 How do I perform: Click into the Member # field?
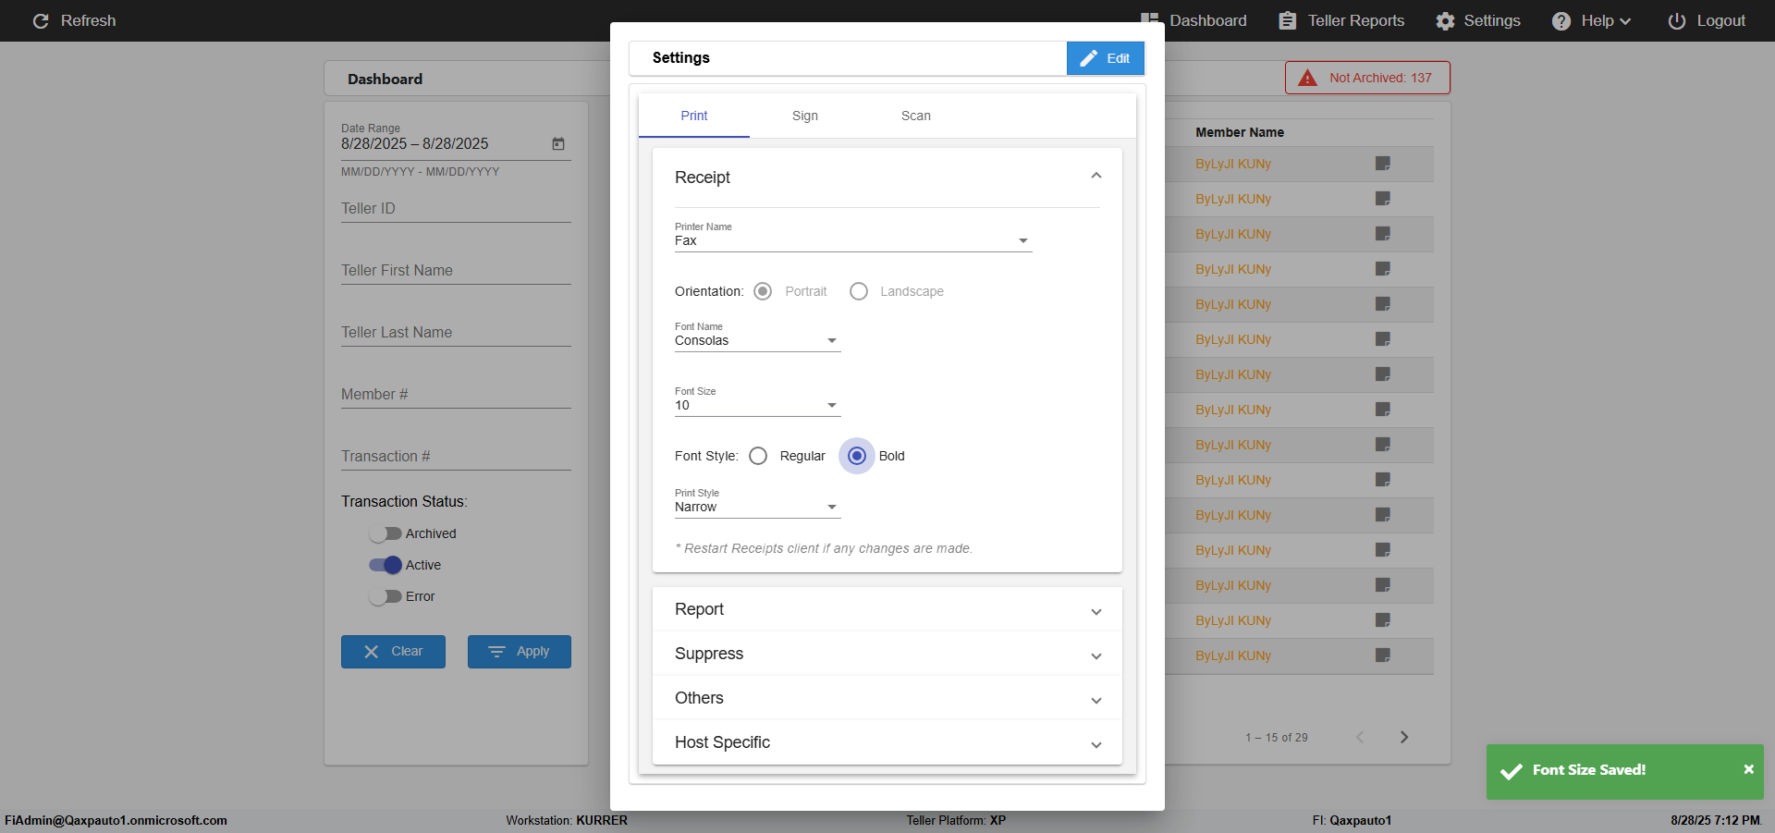456,394
